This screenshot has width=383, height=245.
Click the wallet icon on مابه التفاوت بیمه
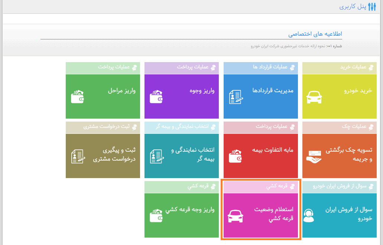236,156
